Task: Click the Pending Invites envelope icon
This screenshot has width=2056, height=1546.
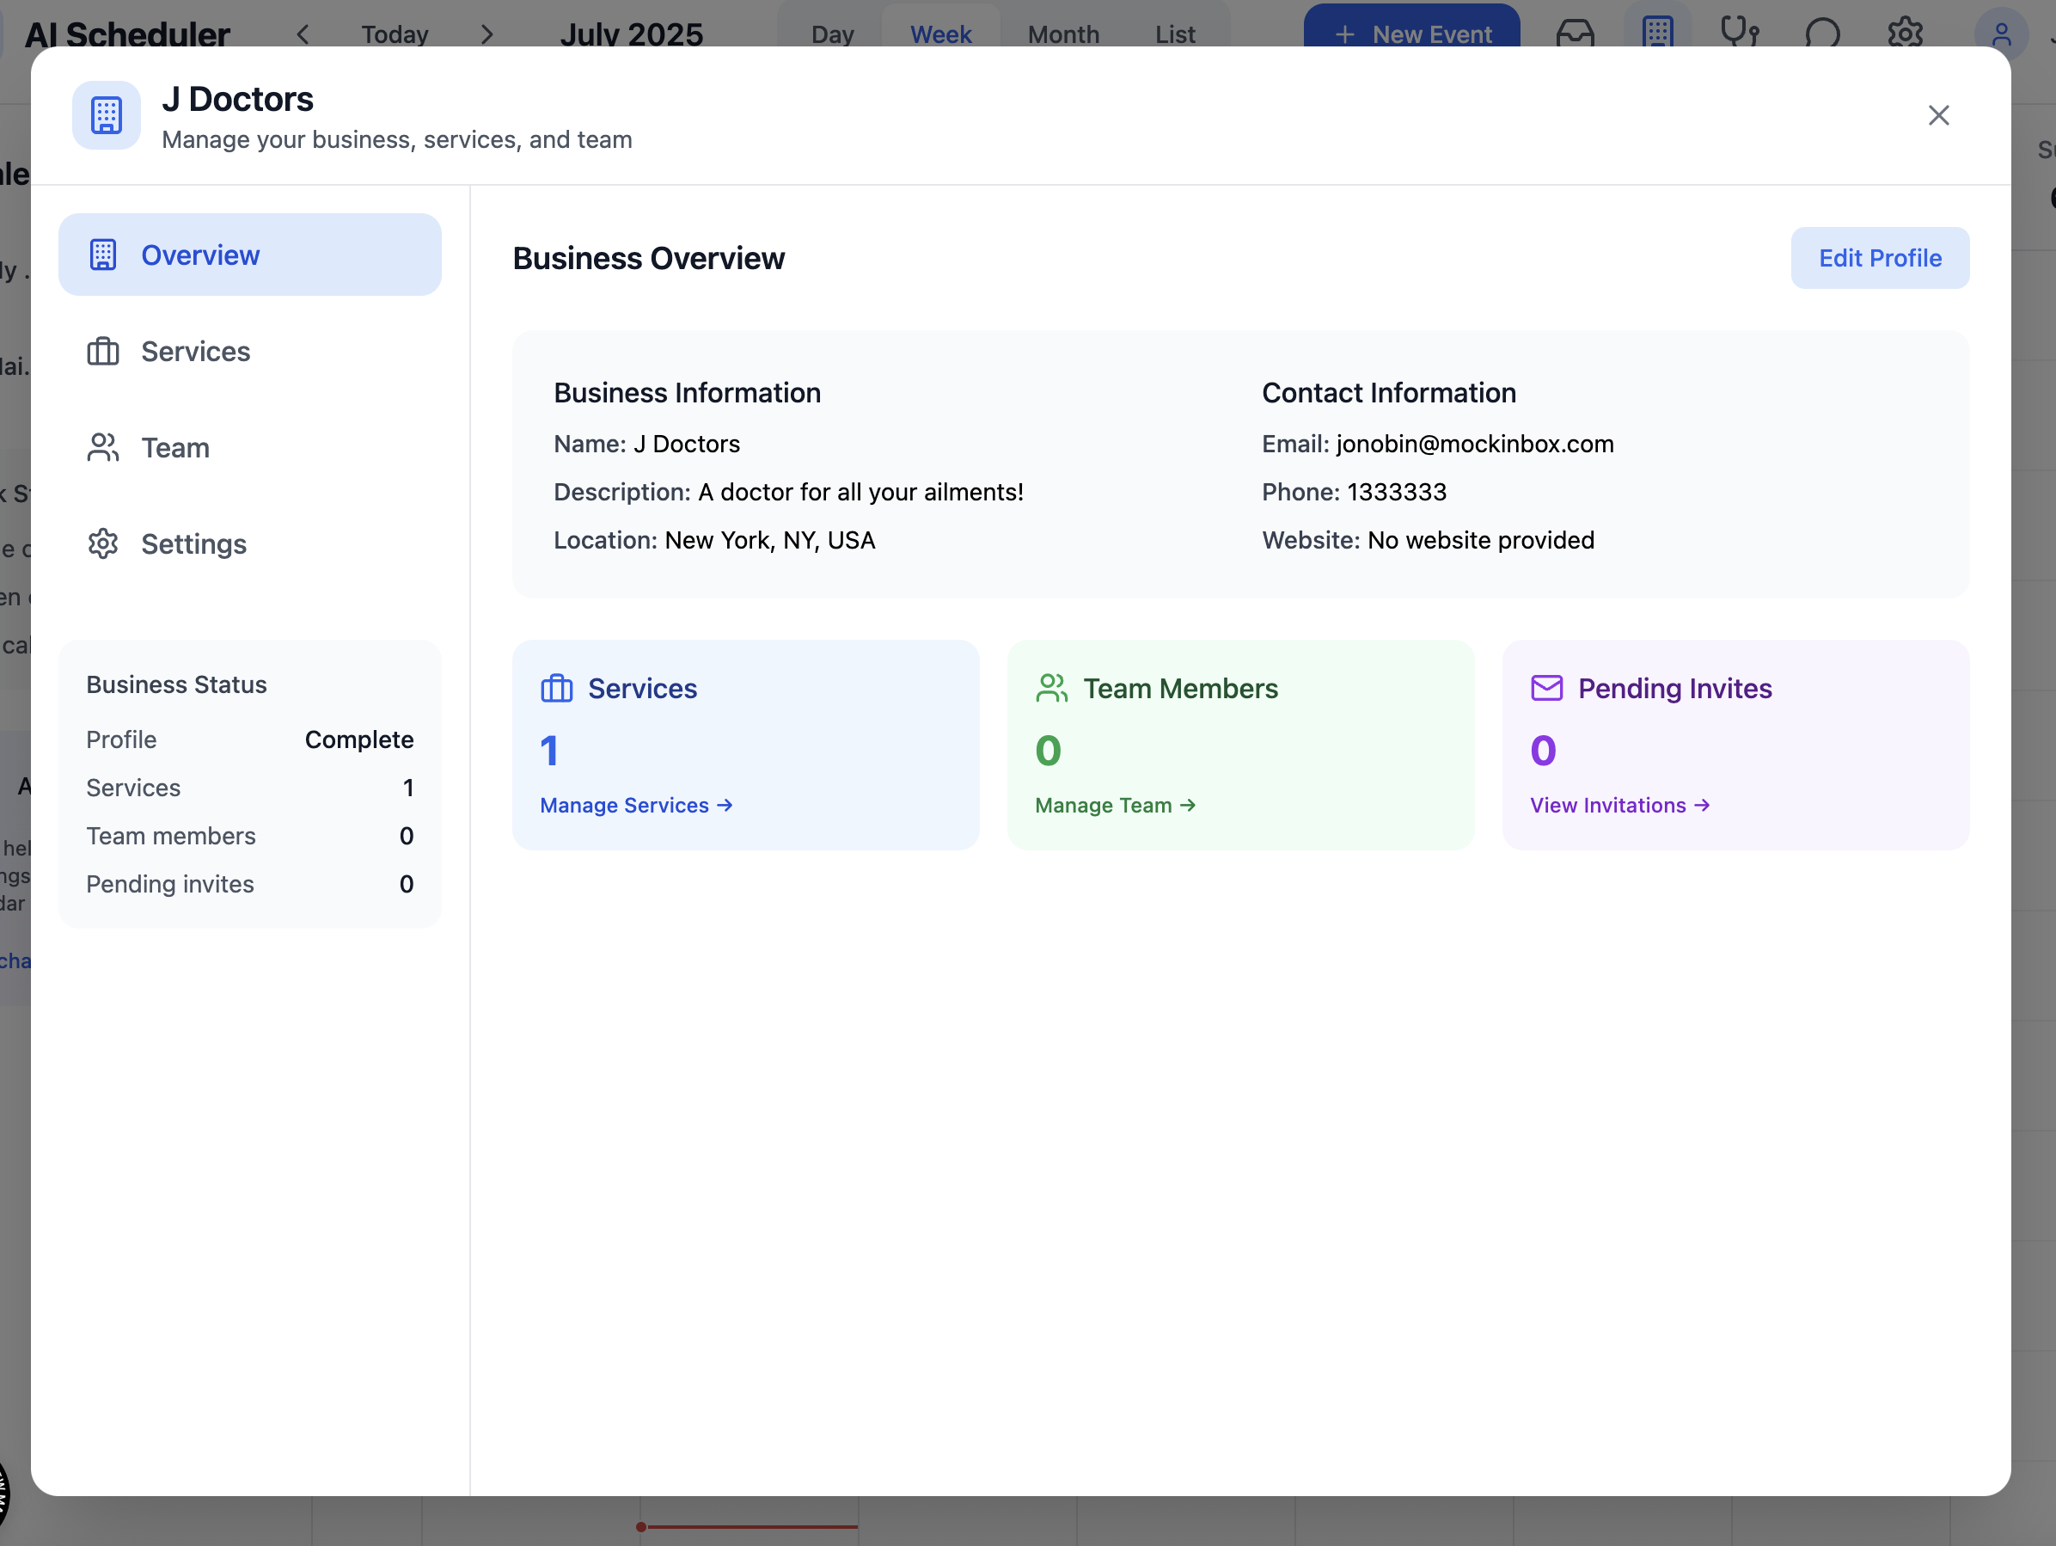Action: tap(1546, 688)
